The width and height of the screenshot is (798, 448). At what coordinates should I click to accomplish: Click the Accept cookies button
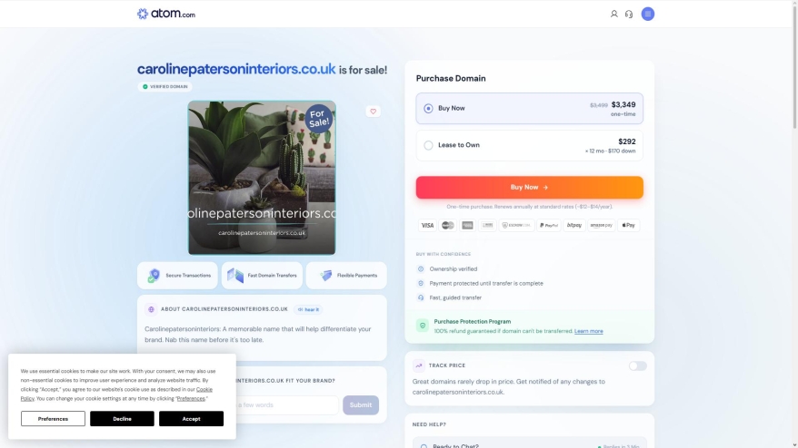tap(191, 419)
